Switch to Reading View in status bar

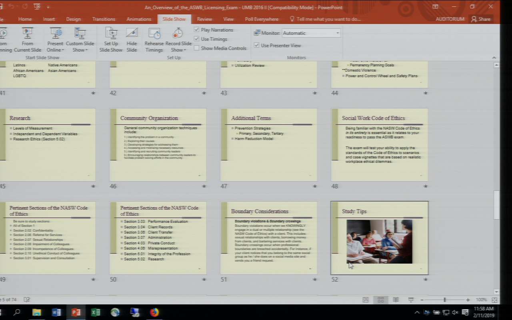click(x=396, y=300)
